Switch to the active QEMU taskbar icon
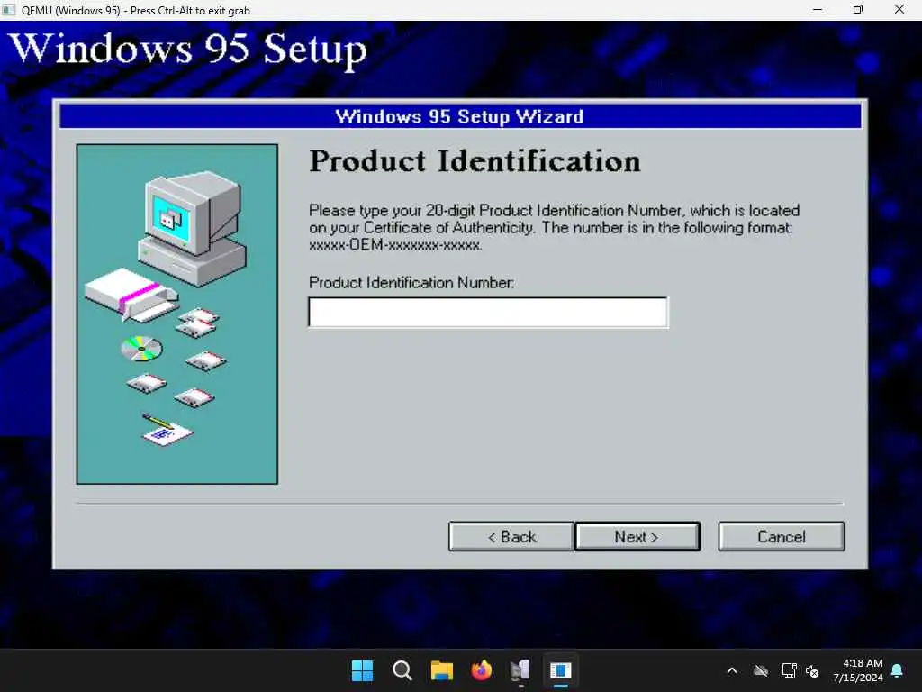 (561, 670)
